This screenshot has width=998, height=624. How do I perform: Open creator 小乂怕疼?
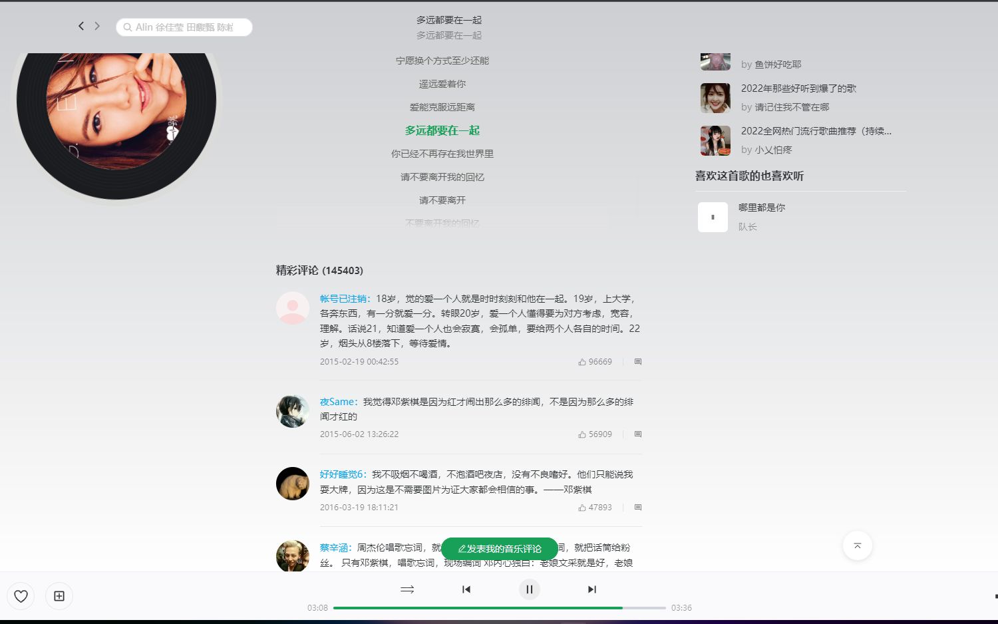tap(773, 150)
